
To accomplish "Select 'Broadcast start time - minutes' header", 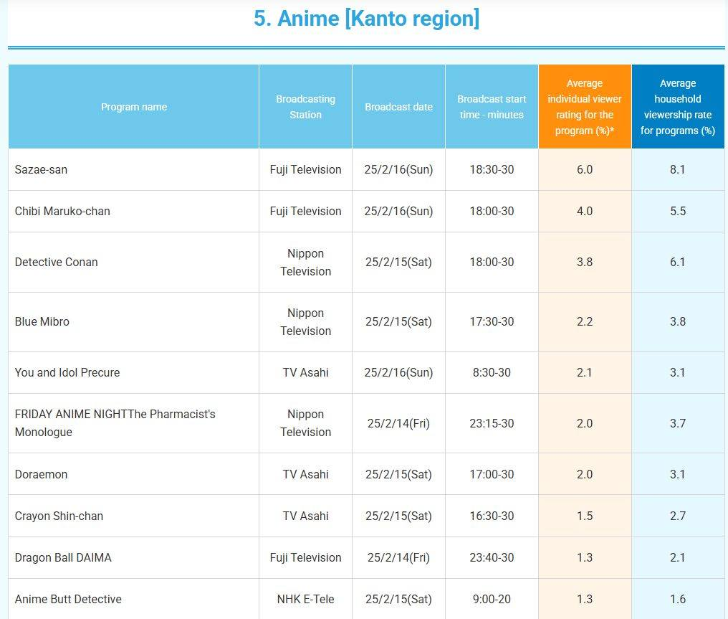I will point(492,107).
